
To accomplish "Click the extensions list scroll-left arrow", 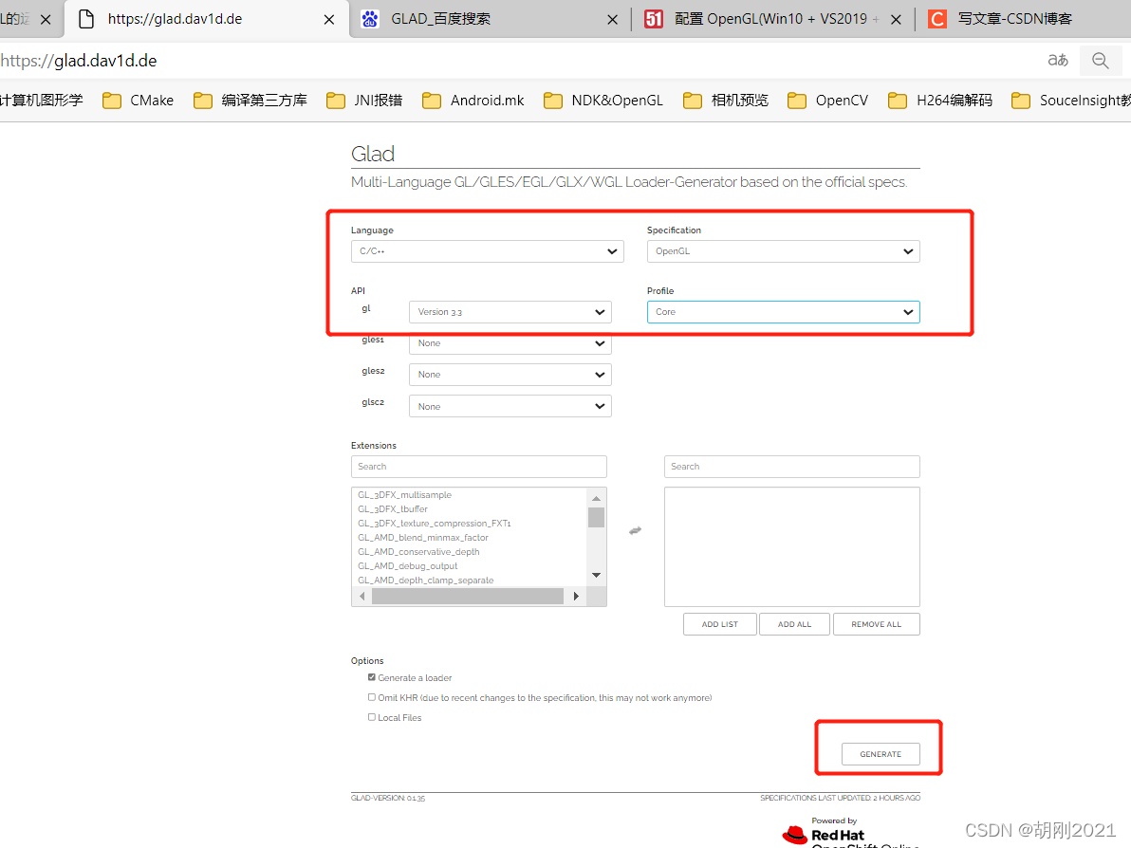I will pyautogui.click(x=362, y=597).
